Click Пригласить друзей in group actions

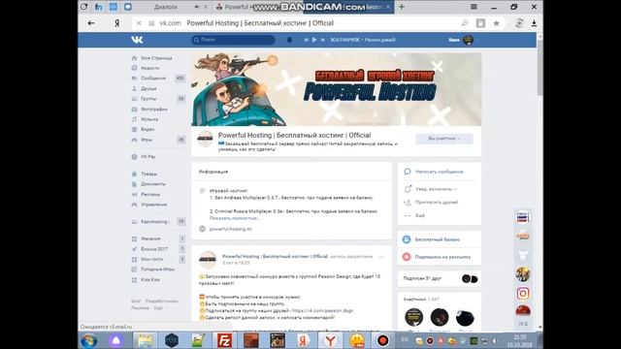tap(437, 203)
